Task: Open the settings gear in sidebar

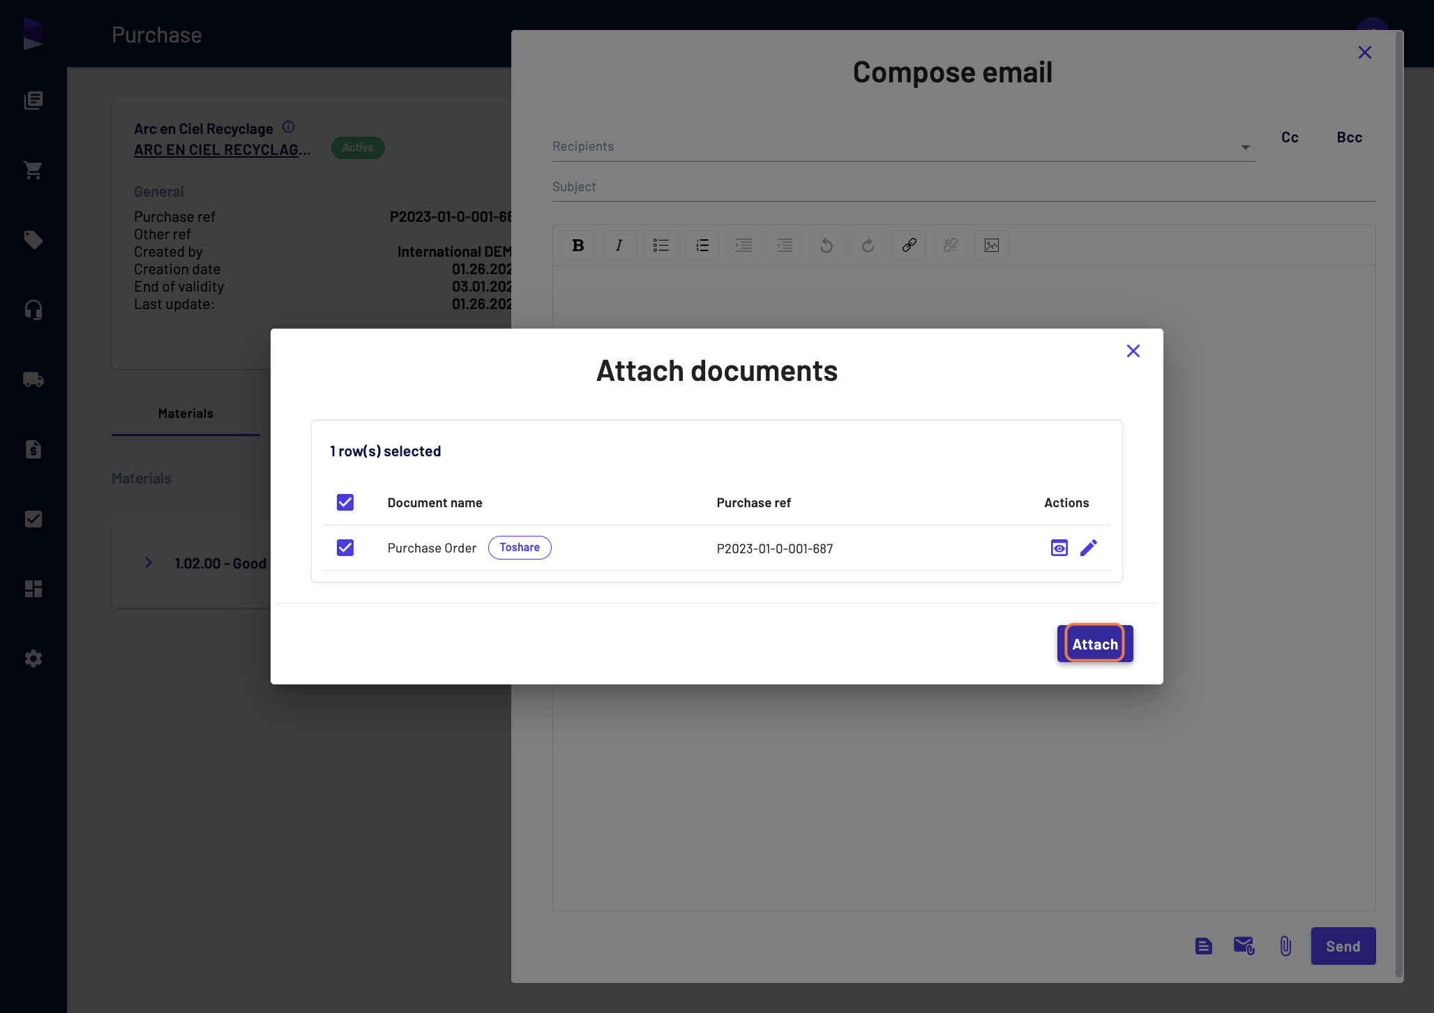Action: pyautogui.click(x=33, y=659)
